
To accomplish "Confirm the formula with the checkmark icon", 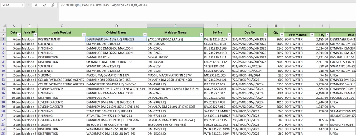I will click(44, 5).
